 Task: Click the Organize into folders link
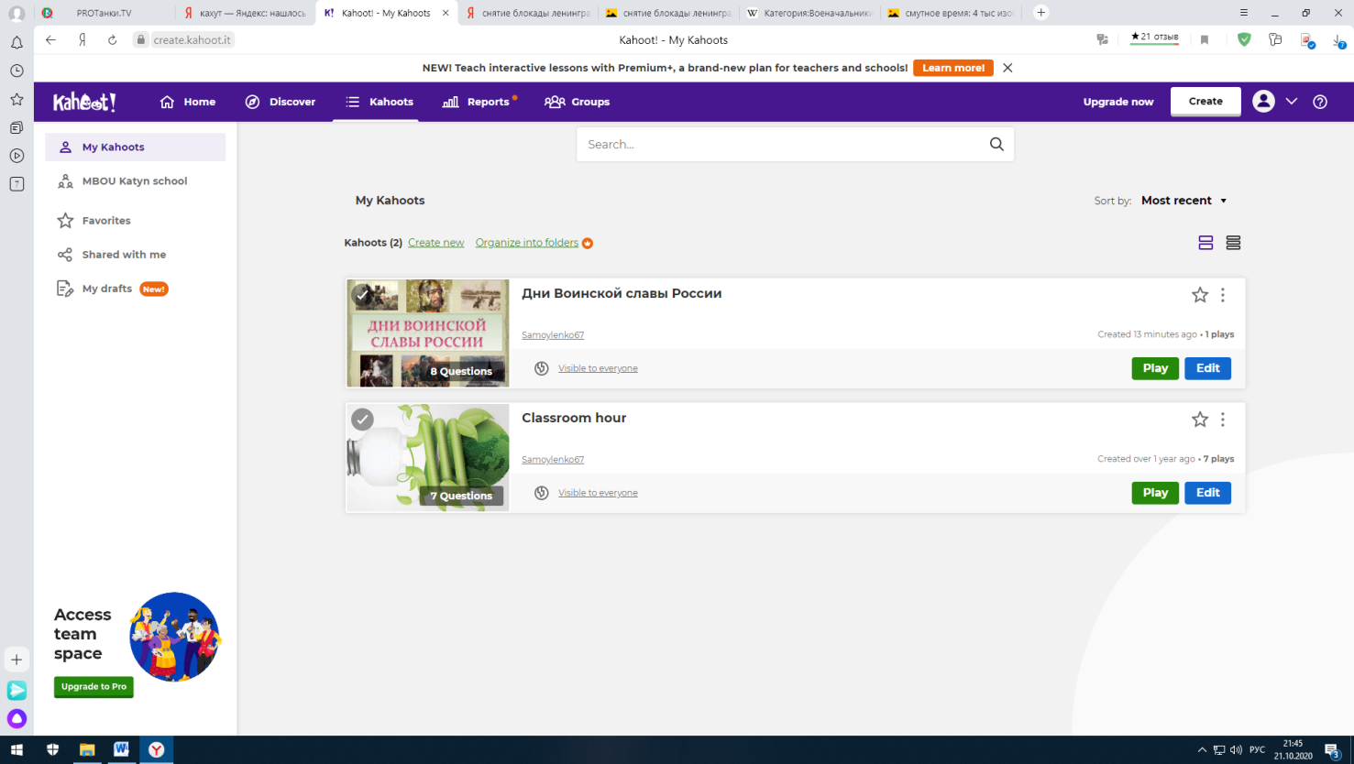click(526, 243)
